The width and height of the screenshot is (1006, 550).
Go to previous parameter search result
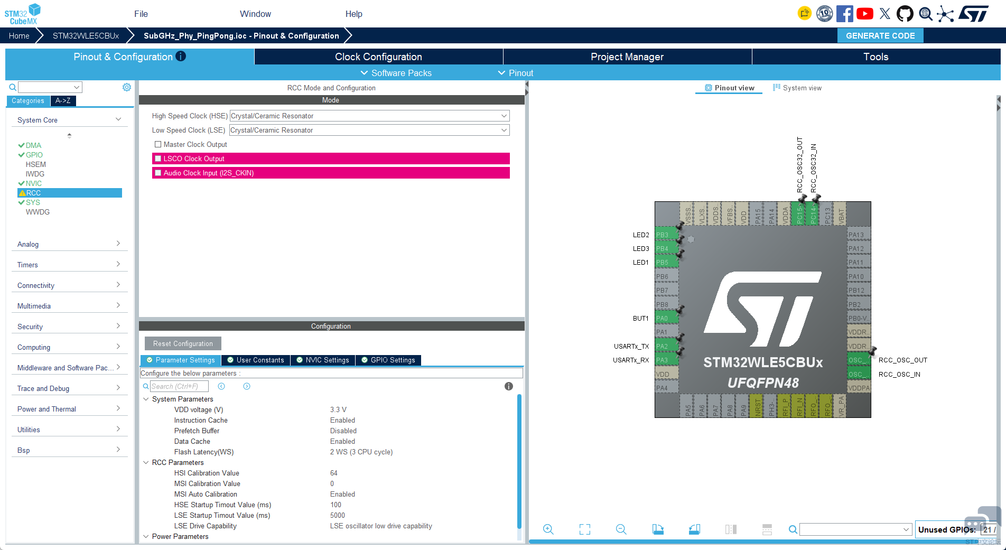[x=221, y=386]
